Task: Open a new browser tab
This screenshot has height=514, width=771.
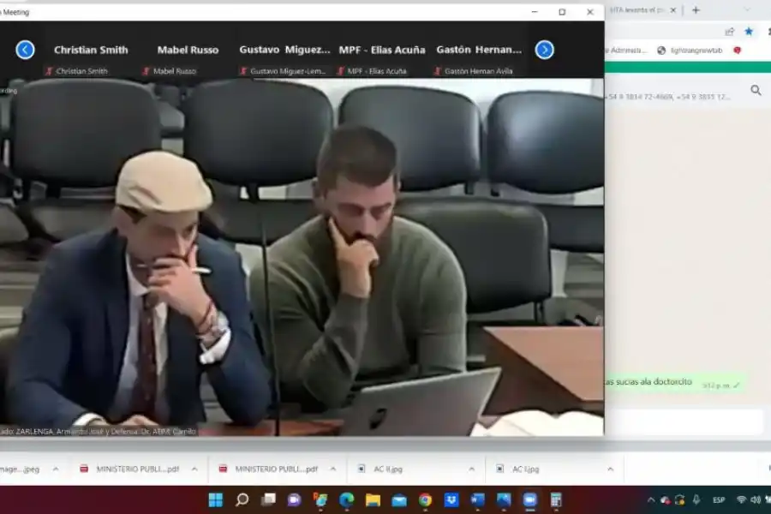Action: (x=696, y=9)
